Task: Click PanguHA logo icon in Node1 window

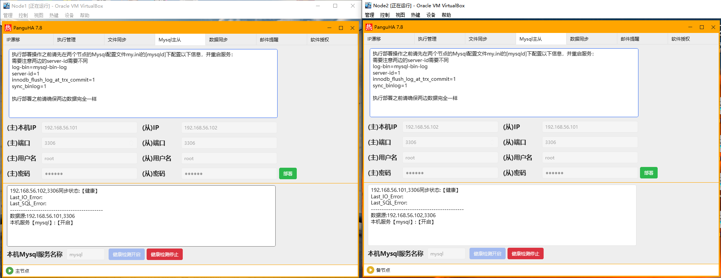Action: [8, 28]
